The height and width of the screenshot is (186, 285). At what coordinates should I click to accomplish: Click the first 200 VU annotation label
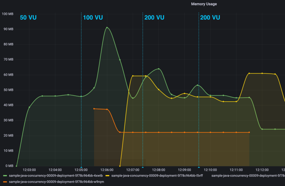click(154, 18)
